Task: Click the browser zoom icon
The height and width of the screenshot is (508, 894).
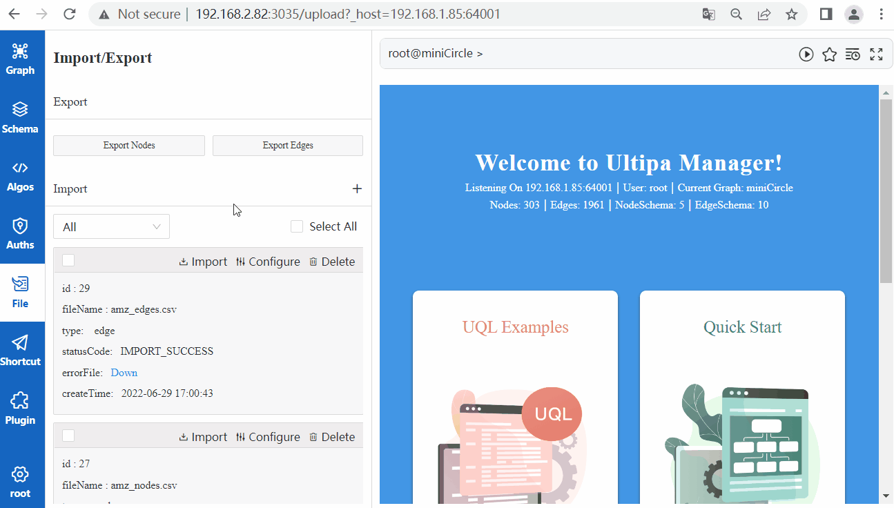Action: (736, 14)
